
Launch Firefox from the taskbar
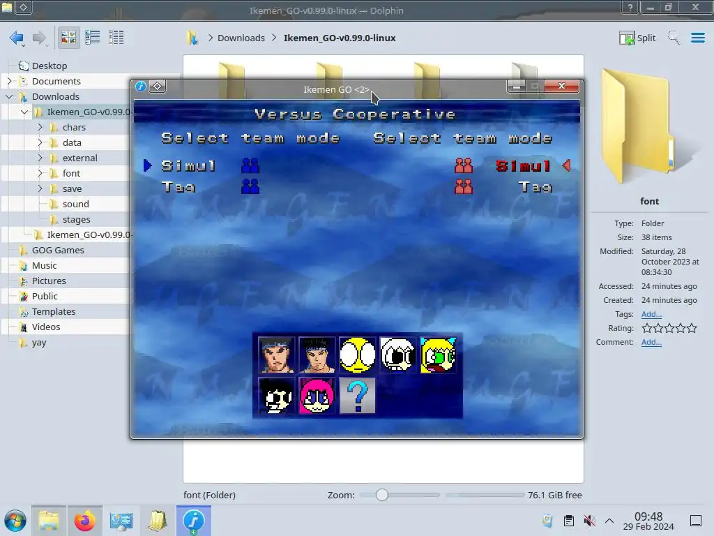(x=84, y=521)
